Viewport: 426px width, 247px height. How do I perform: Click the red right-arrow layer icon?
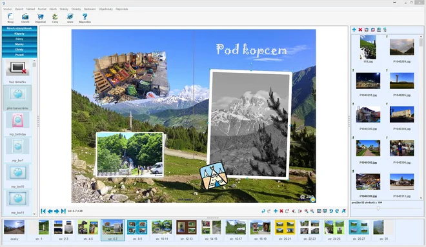click(x=299, y=211)
